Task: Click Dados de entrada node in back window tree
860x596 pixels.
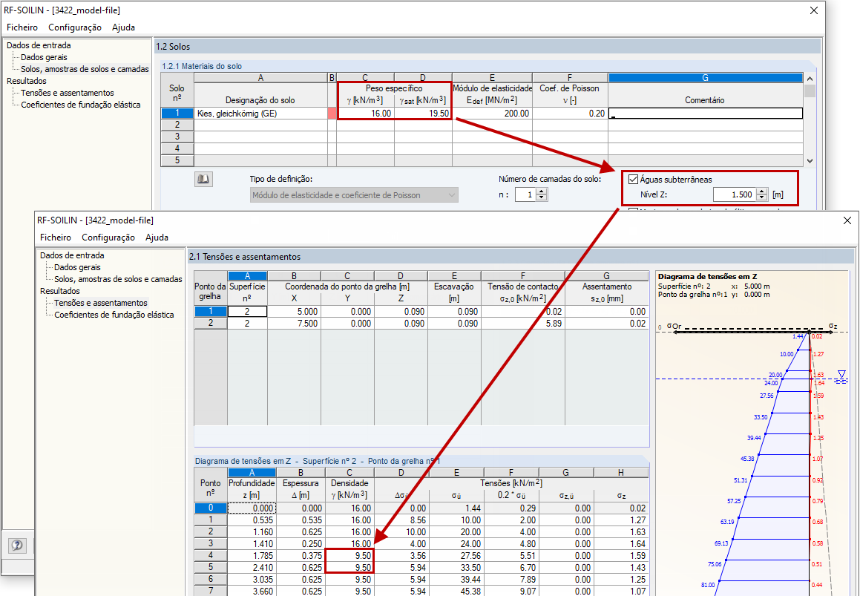Action: [x=39, y=45]
